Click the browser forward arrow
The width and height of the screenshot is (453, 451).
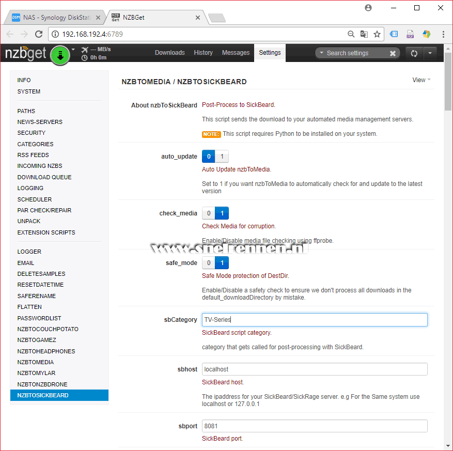(24, 34)
